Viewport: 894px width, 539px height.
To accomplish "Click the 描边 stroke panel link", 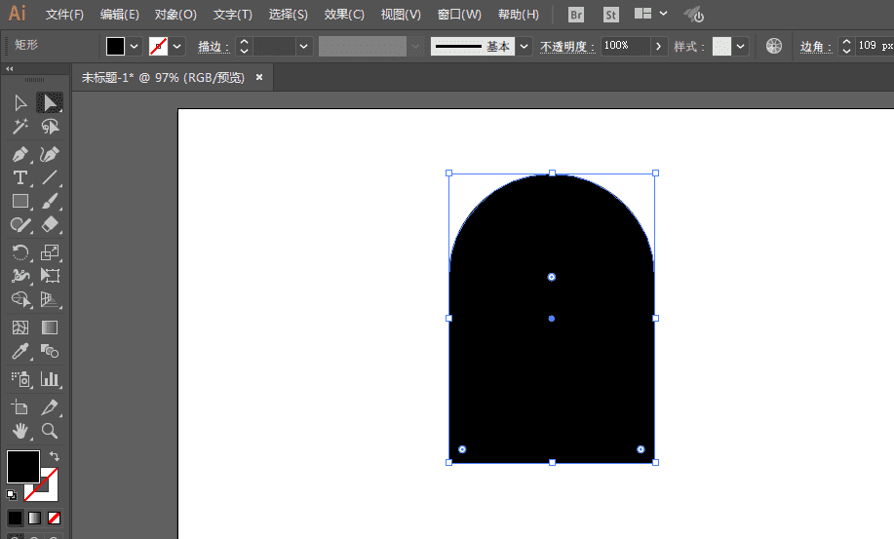I will (x=214, y=47).
